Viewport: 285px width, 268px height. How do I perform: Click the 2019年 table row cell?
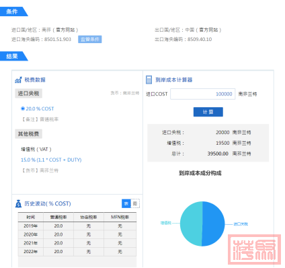pyautogui.click(x=31, y=226)
